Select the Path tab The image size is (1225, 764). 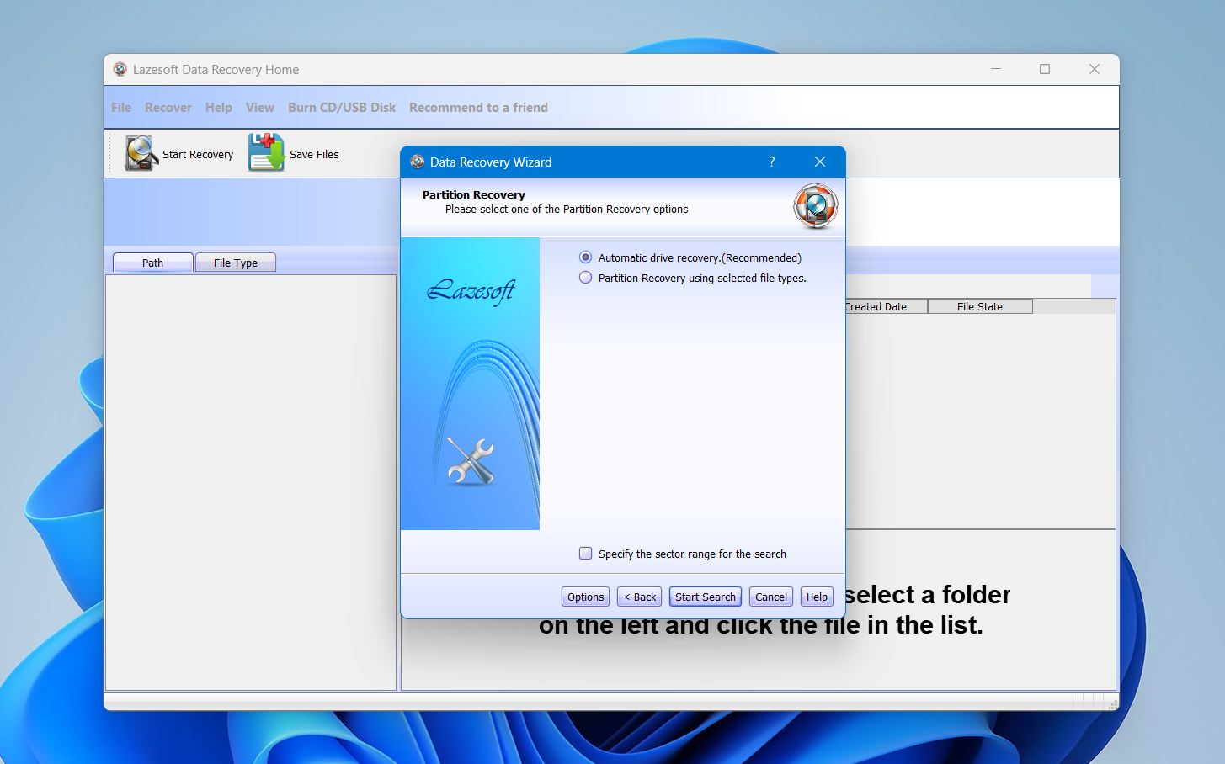(152, 262)
